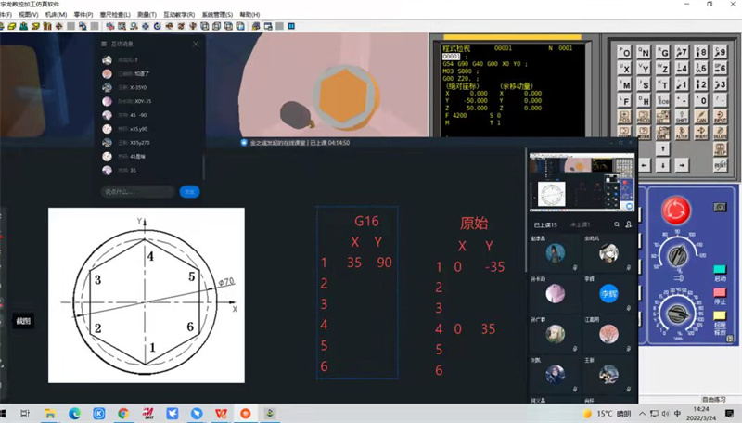Click the M key on CNC keypad
742x423 pixels.
pyautogui.click(x=624, y=84)
